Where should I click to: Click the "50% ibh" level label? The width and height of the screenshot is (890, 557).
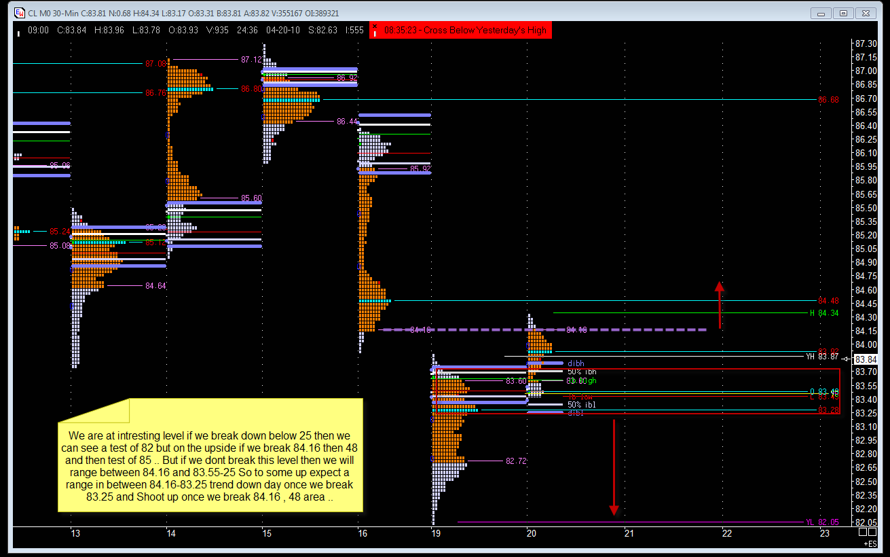[x=582, y=372]
